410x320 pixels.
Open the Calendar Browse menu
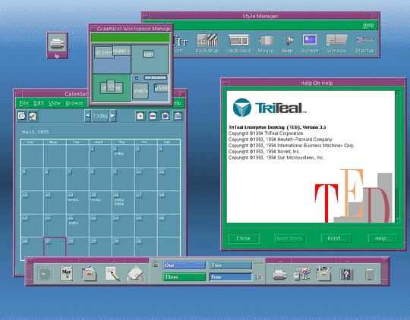[74, 103]
